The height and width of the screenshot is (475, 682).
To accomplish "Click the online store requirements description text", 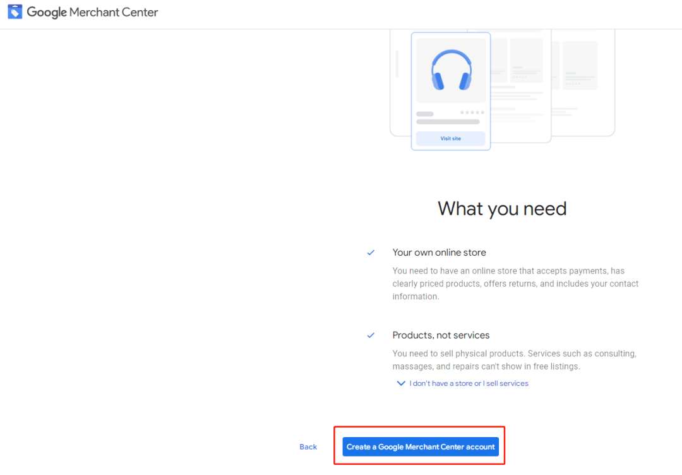I will point(515,284).
